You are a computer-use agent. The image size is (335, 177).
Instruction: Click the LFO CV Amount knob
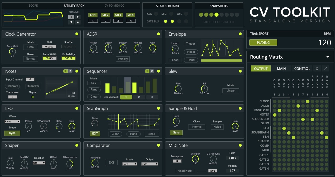point(43,126)
